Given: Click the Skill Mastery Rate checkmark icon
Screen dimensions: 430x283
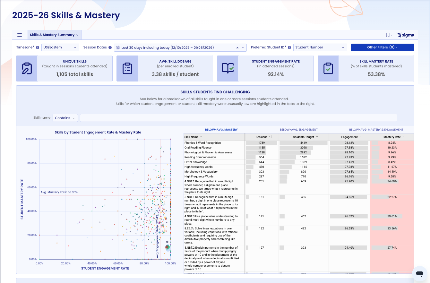Looking at the screenshot, I should click(x=328, y=68).
